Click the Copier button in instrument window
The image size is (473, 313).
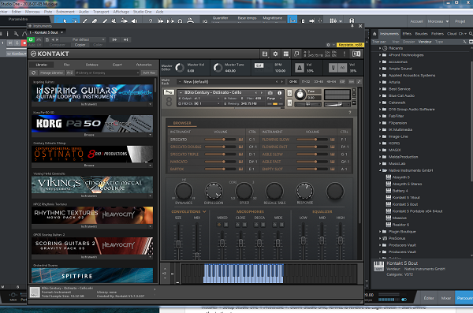[80, 45]
